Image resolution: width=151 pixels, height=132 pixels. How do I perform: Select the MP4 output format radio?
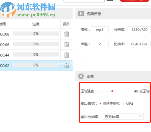pyautogui.click(x=123, y=104)
